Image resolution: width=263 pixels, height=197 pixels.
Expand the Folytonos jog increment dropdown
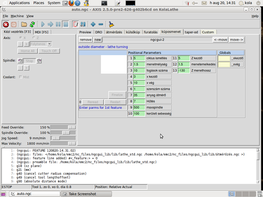(49, 44)
